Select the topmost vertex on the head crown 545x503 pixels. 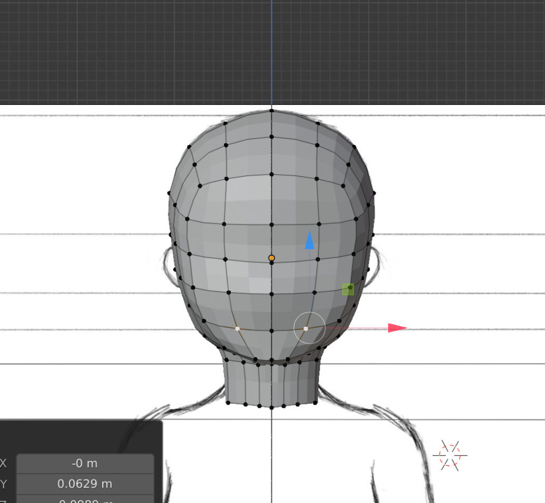point(272,111)
